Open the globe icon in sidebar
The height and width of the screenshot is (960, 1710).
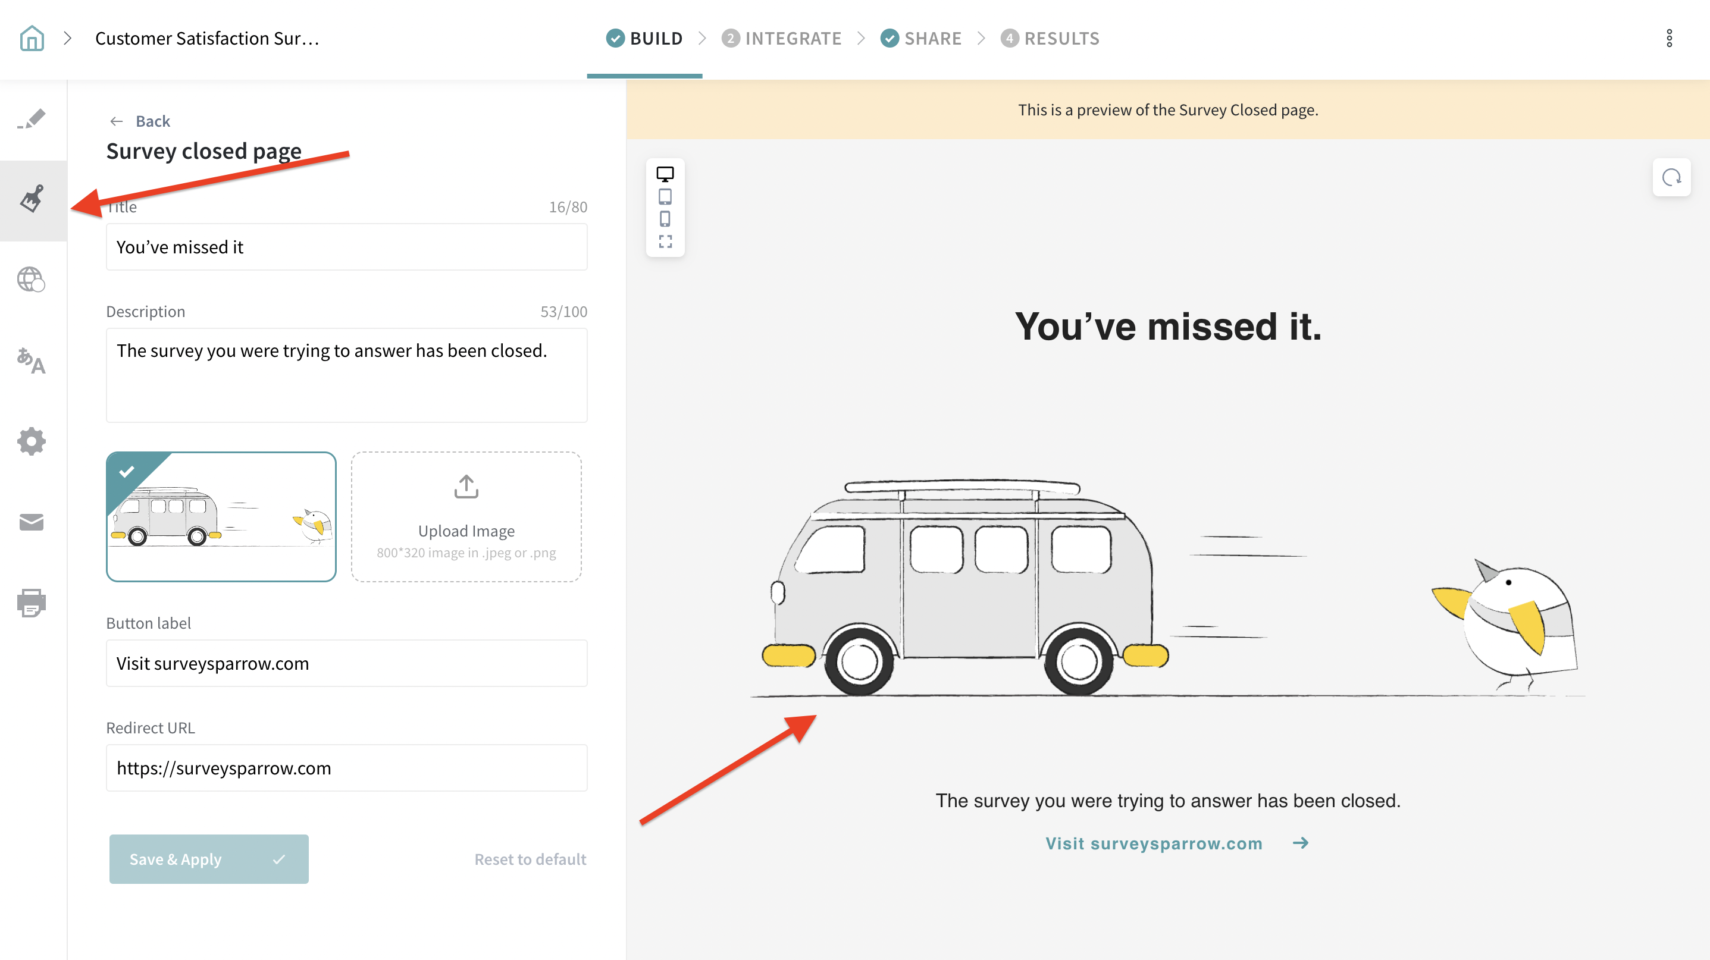31,280
